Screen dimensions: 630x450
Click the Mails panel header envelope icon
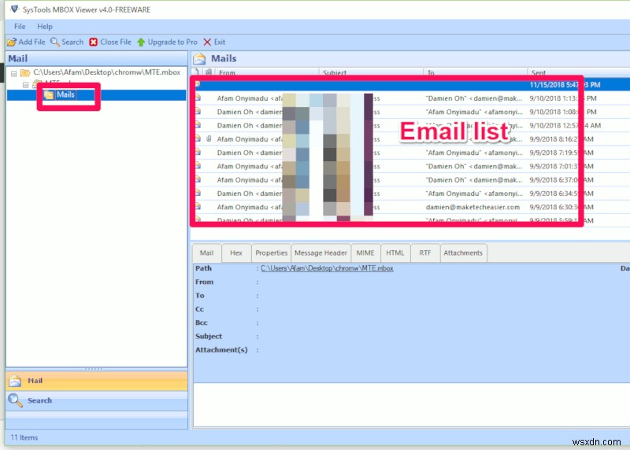(199, 59)
